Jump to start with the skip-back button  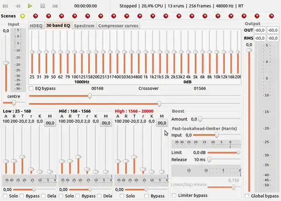[x=6, y=6]
